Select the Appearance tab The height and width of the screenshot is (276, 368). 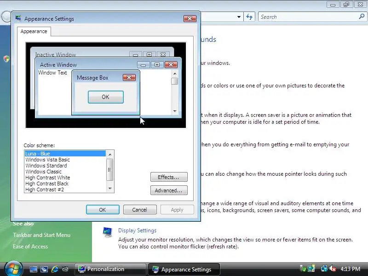tap(34, 31)
